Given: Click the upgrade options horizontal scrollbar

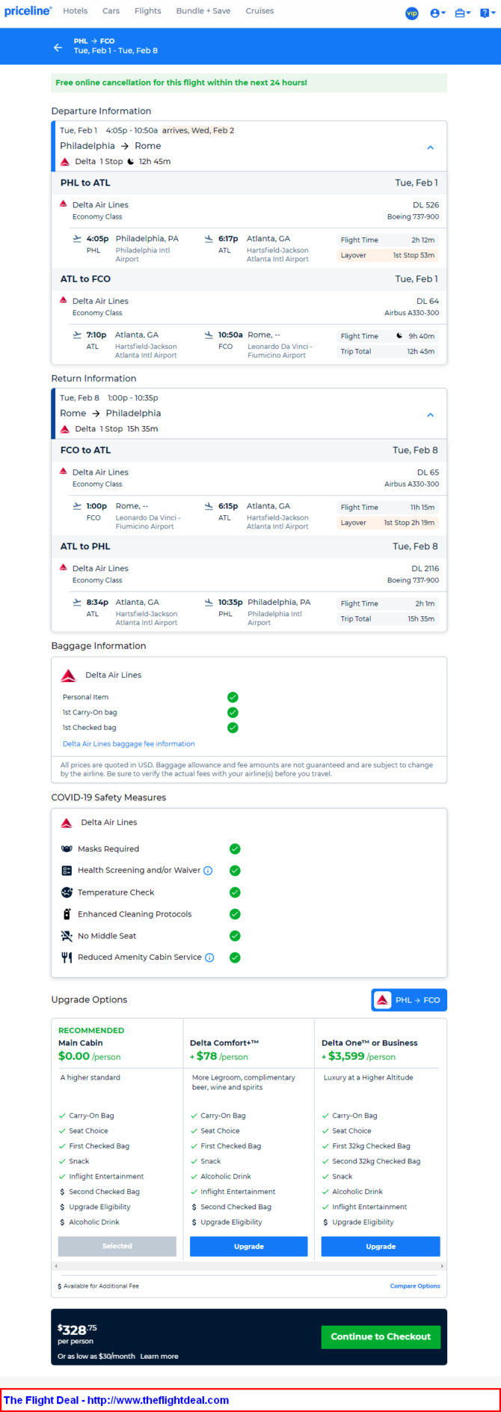Looking at the screenshot, I should tap(249, 1266).
